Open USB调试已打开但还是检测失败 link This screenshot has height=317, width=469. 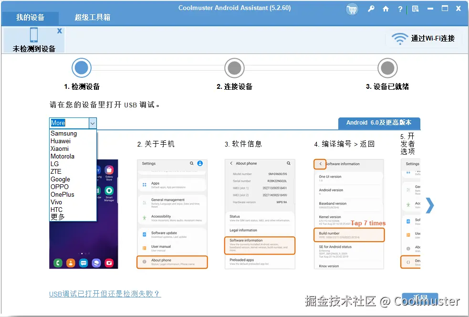tap(105, 294)
